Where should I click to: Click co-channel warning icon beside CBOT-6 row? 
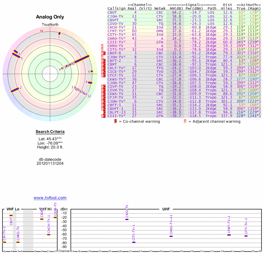tap(105, 53)
